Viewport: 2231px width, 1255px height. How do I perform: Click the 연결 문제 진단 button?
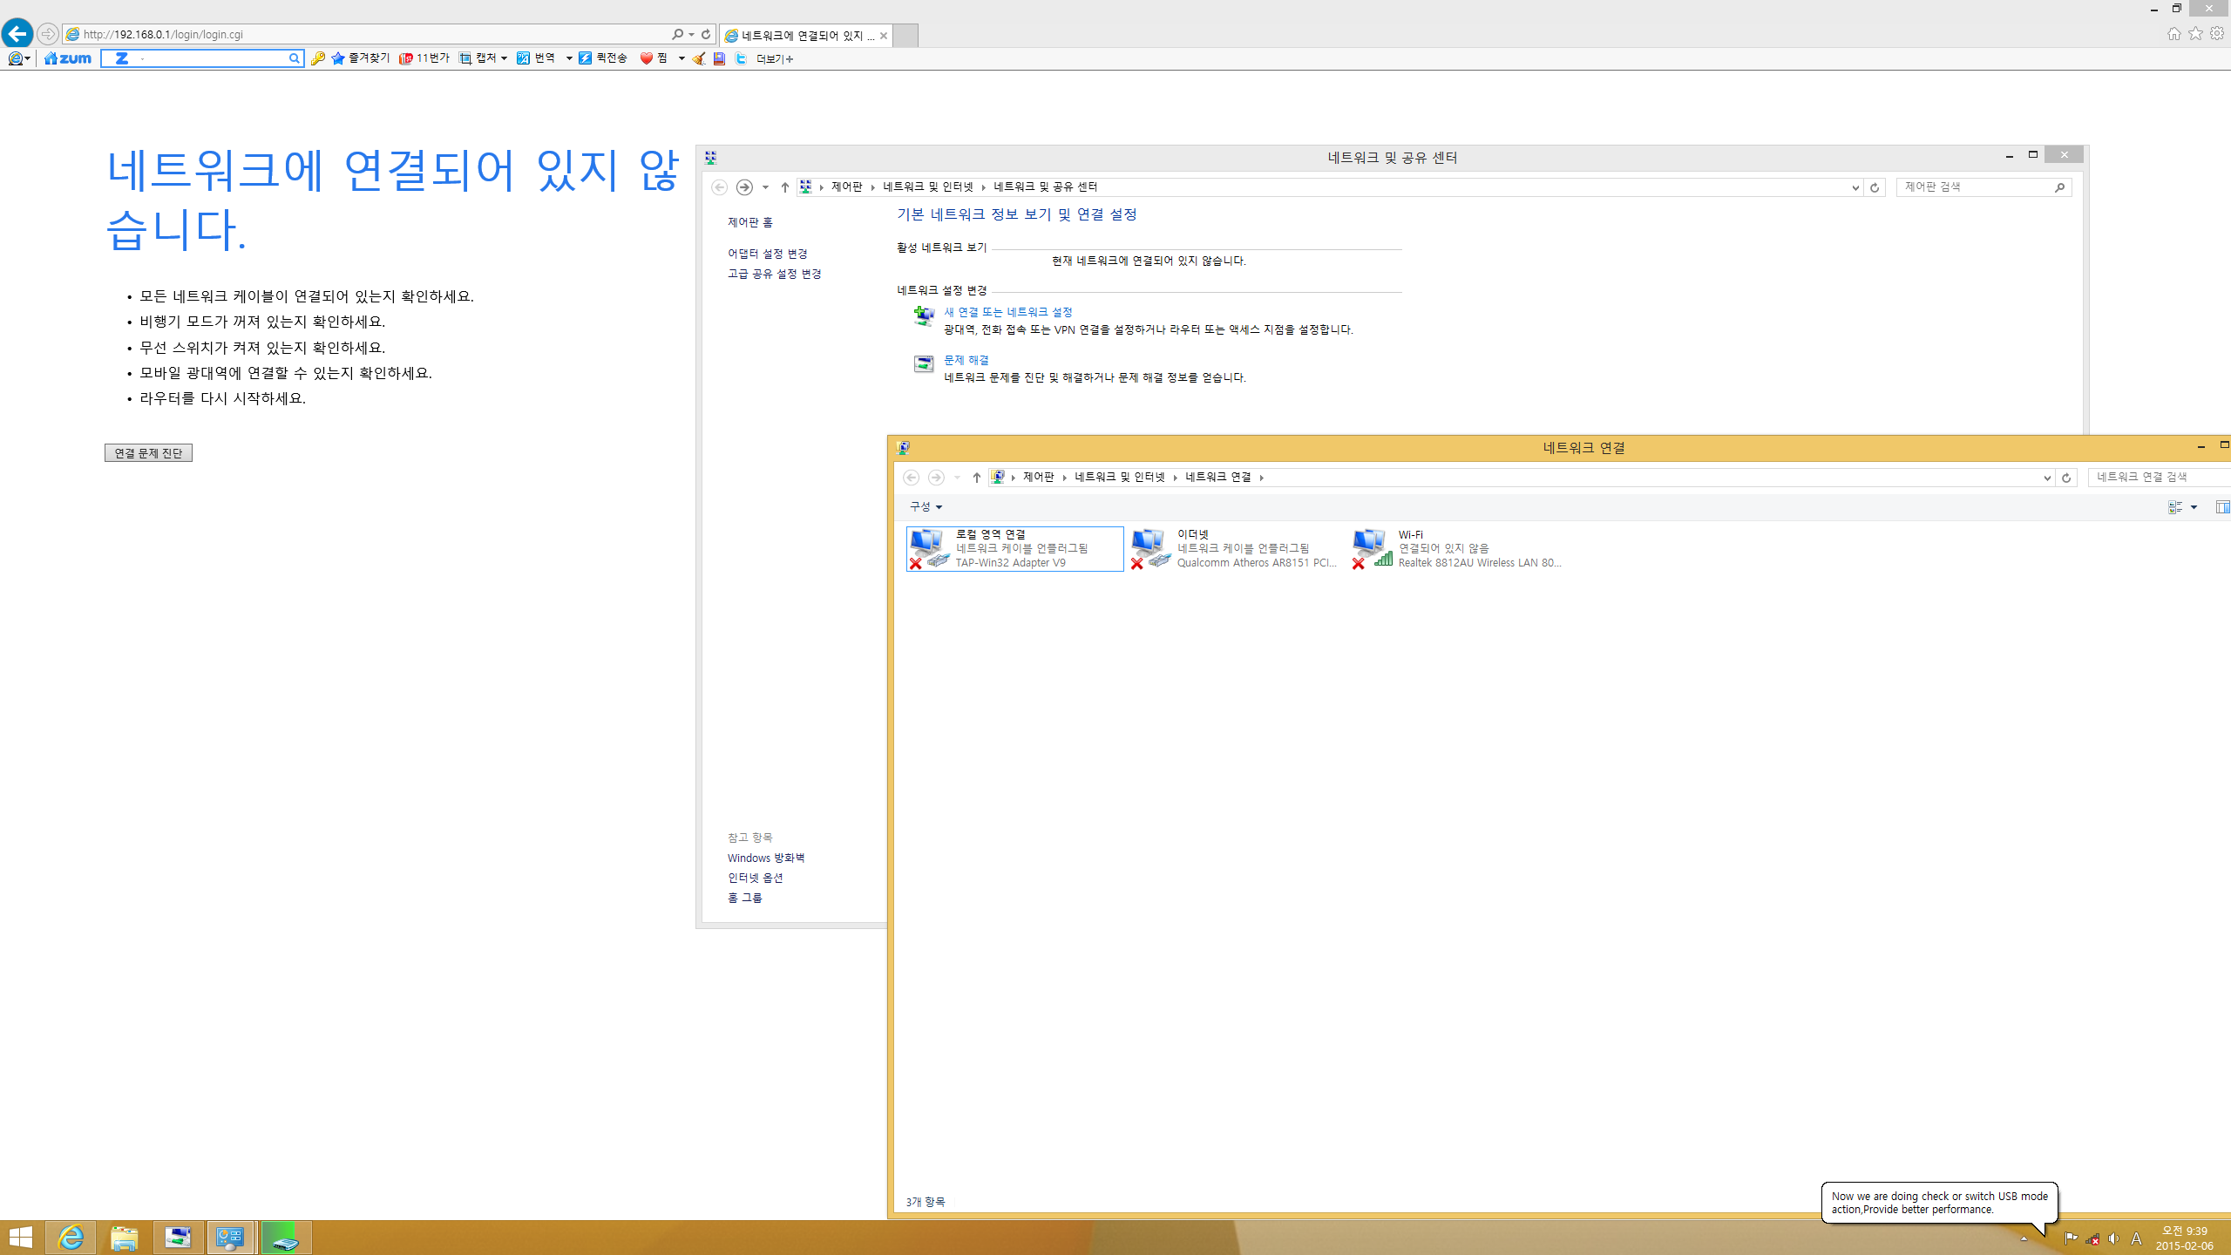(x=148, y=453)
